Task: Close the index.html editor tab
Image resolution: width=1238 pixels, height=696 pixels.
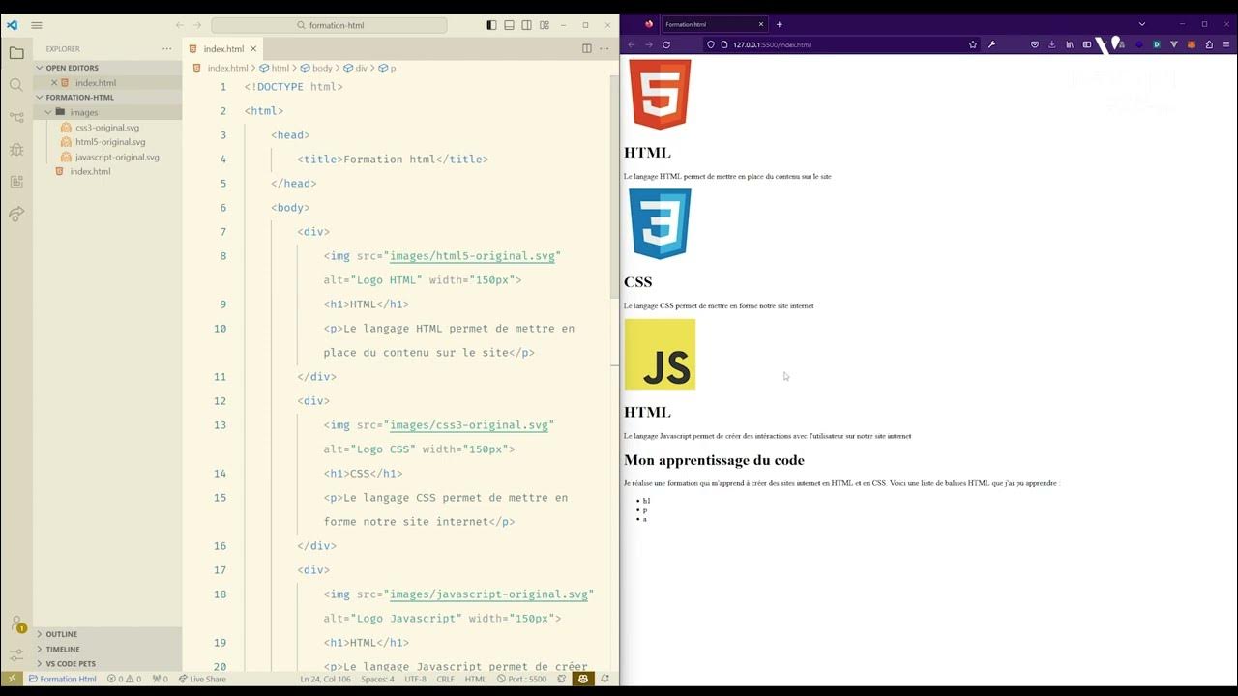Action: pos(253,48)
